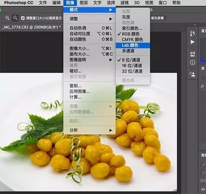Open the Clone Source panel stamp icon
The image size is (206, 194).
193,74
